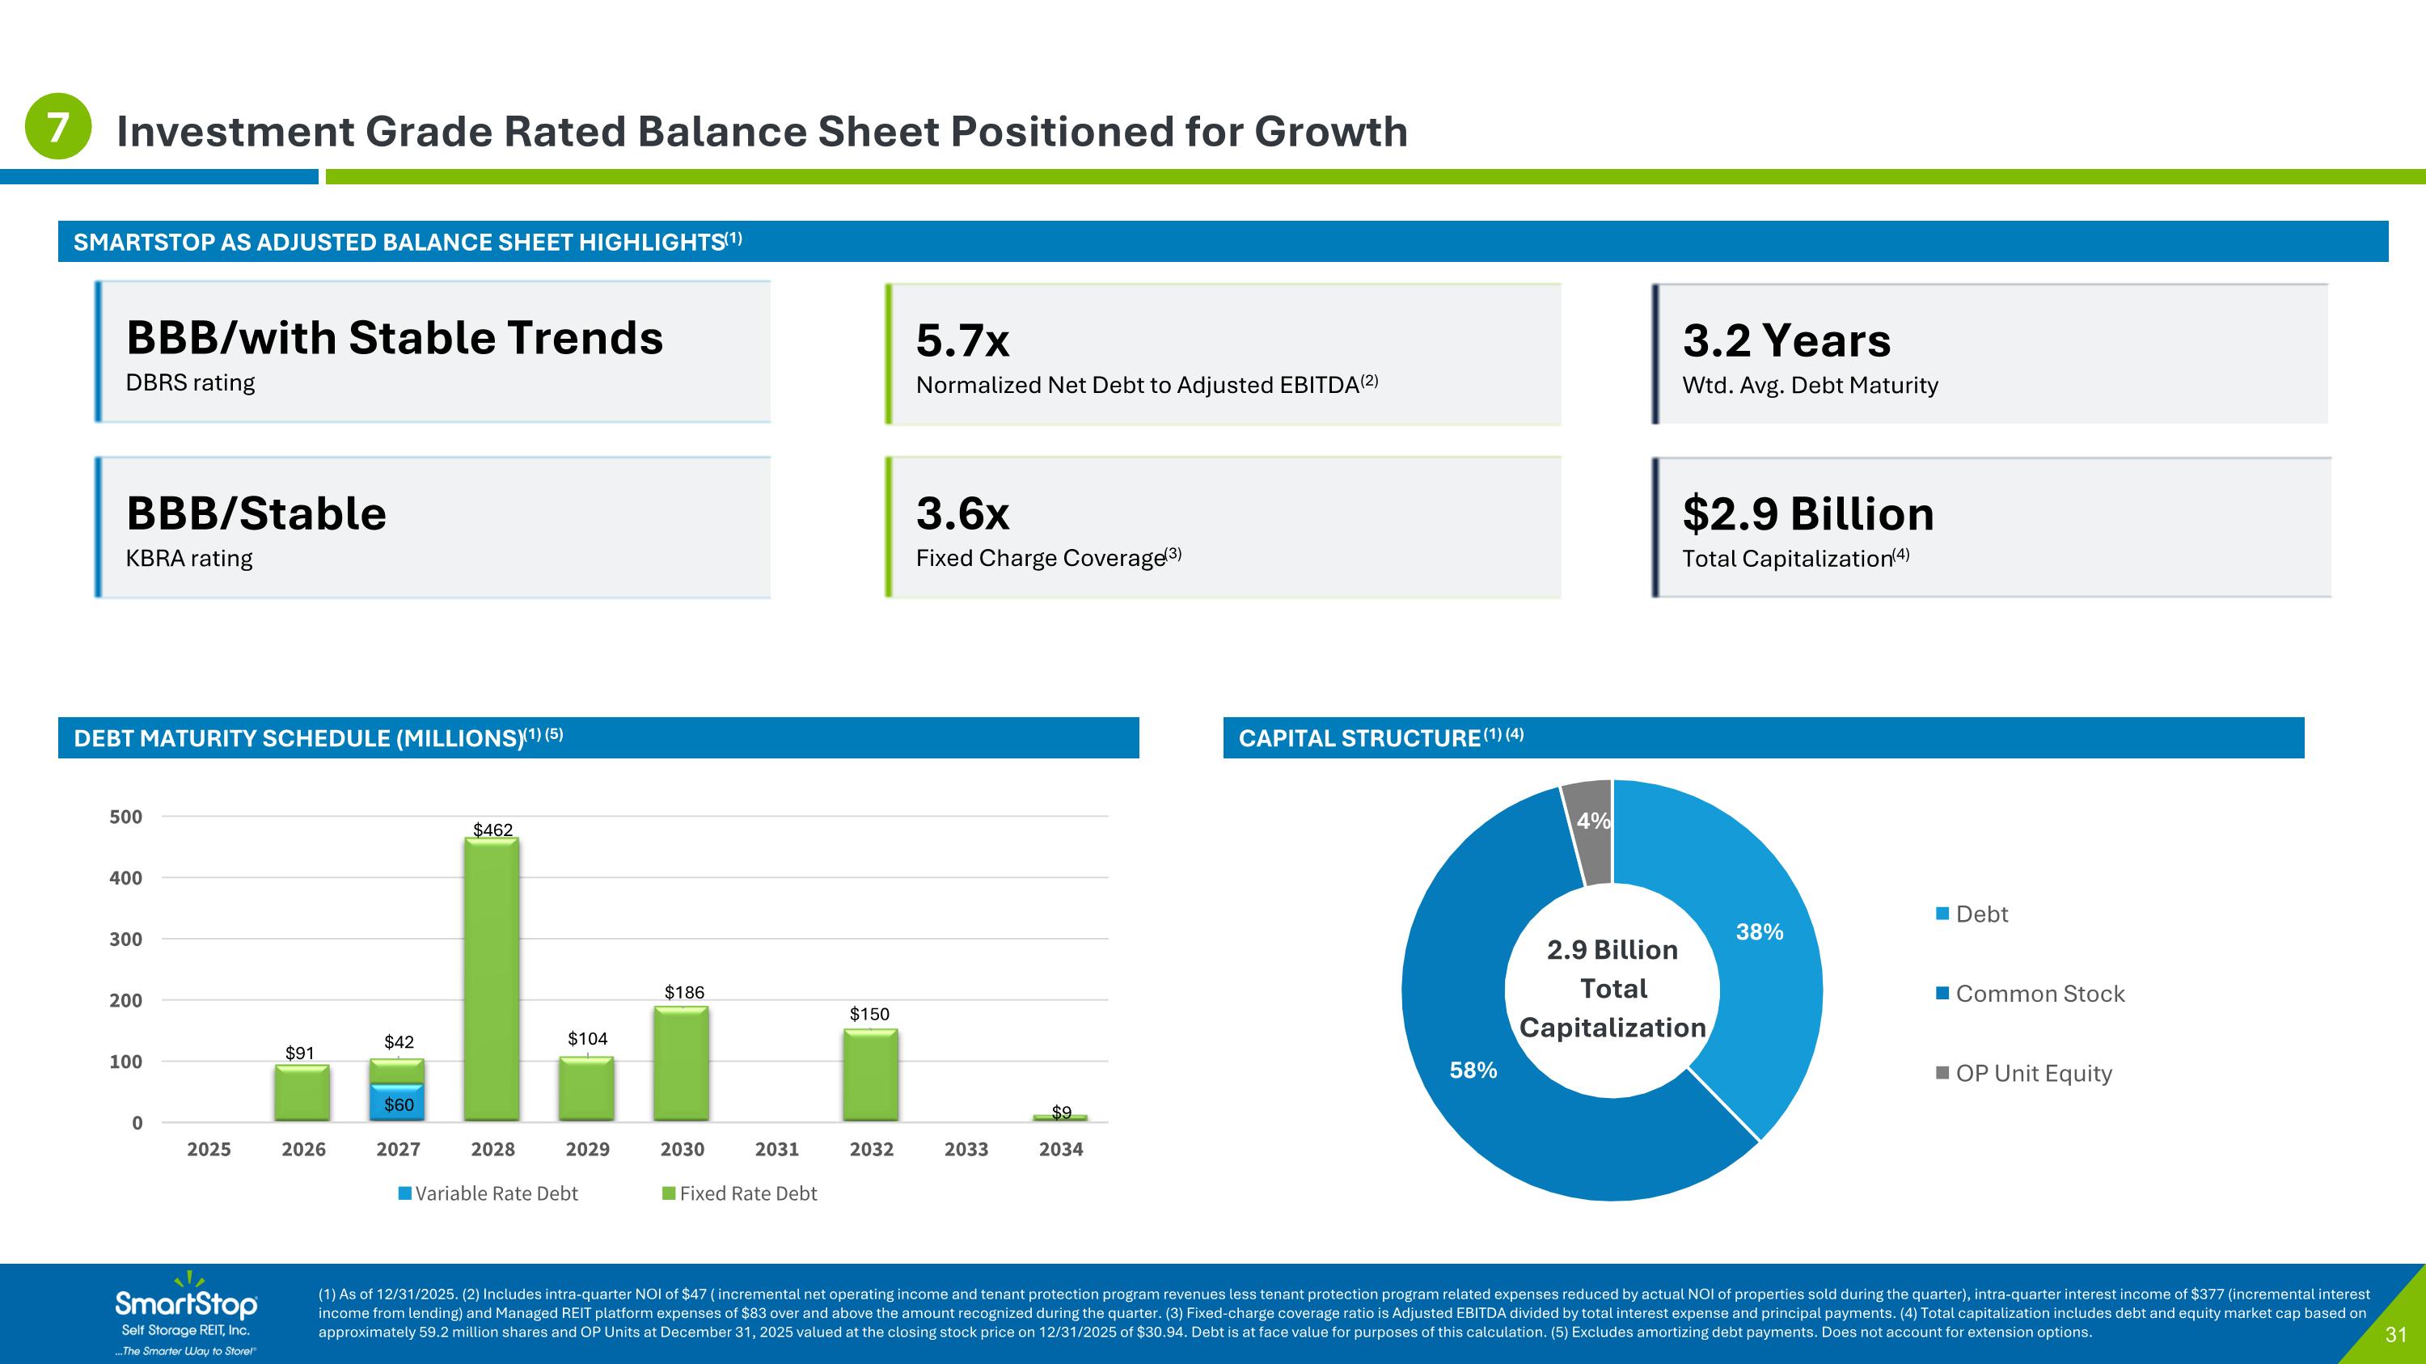Image resolution: width=2426 pixels, height=1364 pixels.
Task: Select the 58% common stock donut slice
Action: pyautogui.click(x=1474, y=1071)
